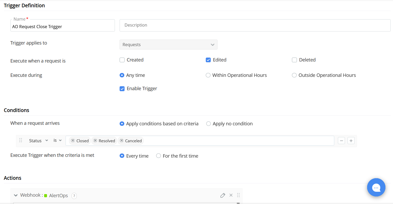Remove the AlertOps webhook action with X icon

[231, 195]
